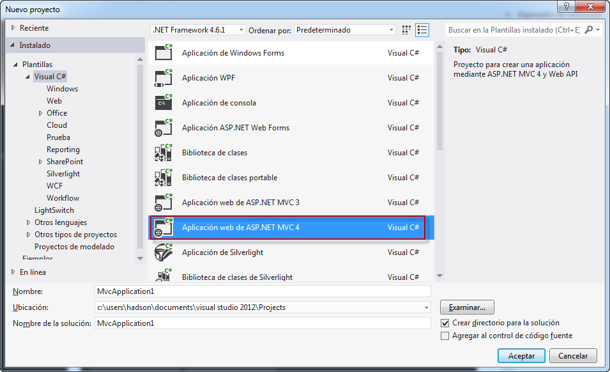Image resolution: width=610 pixels, height=372 pixels.
Task: Click the small icons view button
Action: click(406, 29)
